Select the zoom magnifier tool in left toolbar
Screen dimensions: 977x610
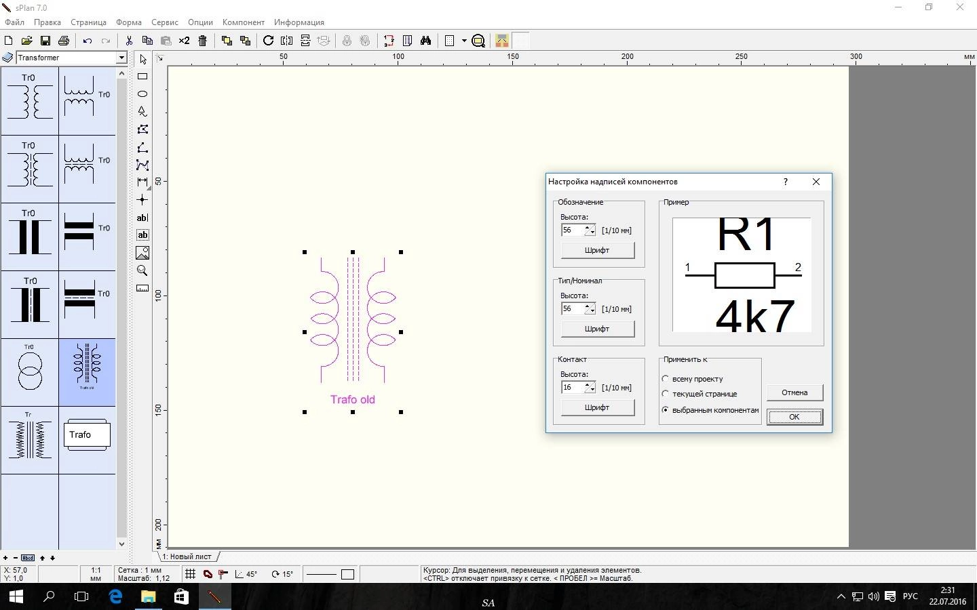[142, 270]
